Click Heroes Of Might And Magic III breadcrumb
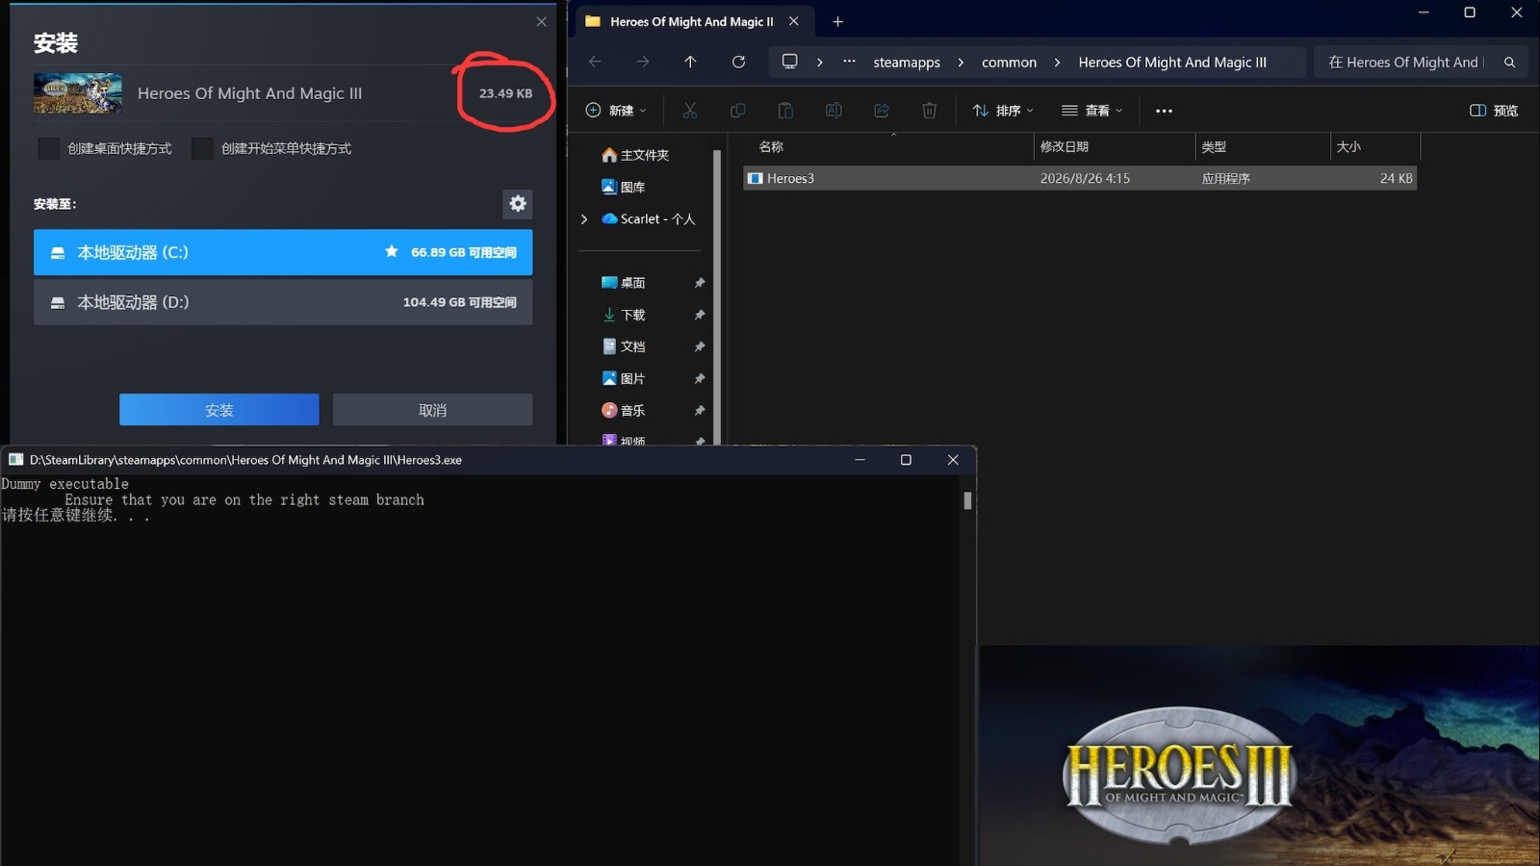Image resolution: width=1540 pixels, height=866 pixels. (x=1172, y=62)
